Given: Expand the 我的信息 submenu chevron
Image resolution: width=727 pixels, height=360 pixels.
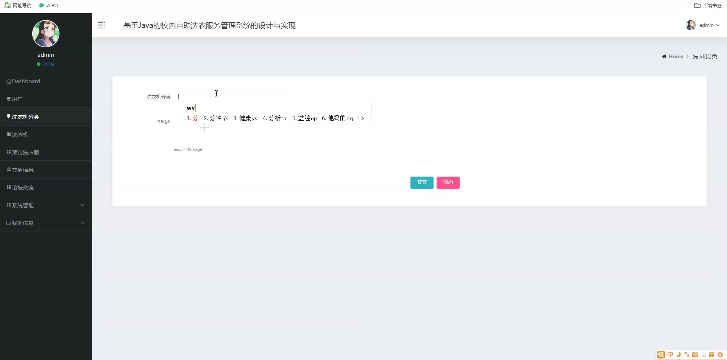Looking at the screenshot, I should tap(82, 223).
